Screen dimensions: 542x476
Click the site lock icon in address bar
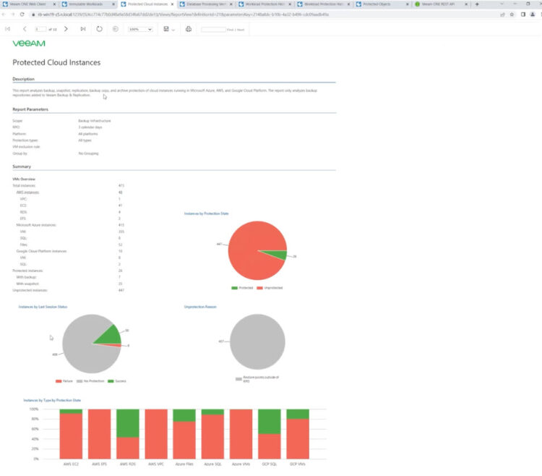click(33, 14)
